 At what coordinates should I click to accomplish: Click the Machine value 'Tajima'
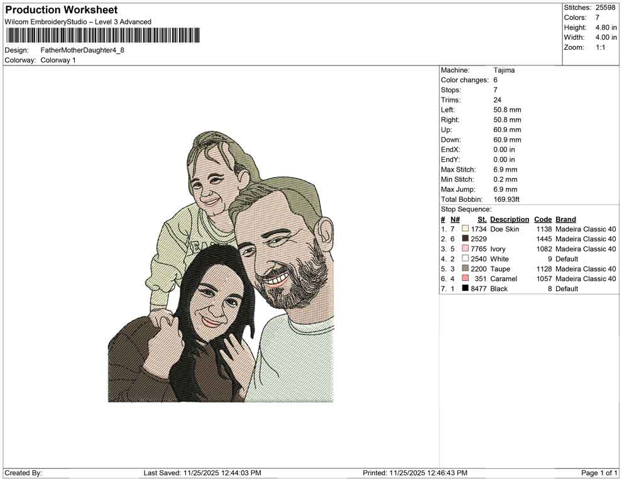(504, 70)
